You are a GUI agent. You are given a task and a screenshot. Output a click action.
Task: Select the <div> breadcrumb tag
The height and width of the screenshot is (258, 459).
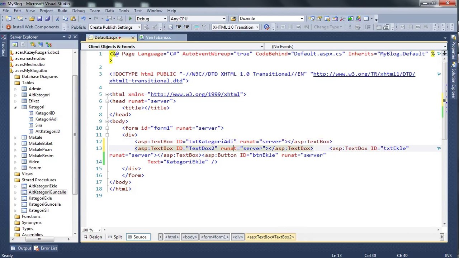point(238,237)
